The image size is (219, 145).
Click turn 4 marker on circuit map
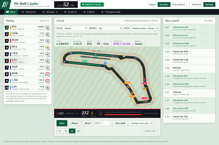click(x=136, y=104)
